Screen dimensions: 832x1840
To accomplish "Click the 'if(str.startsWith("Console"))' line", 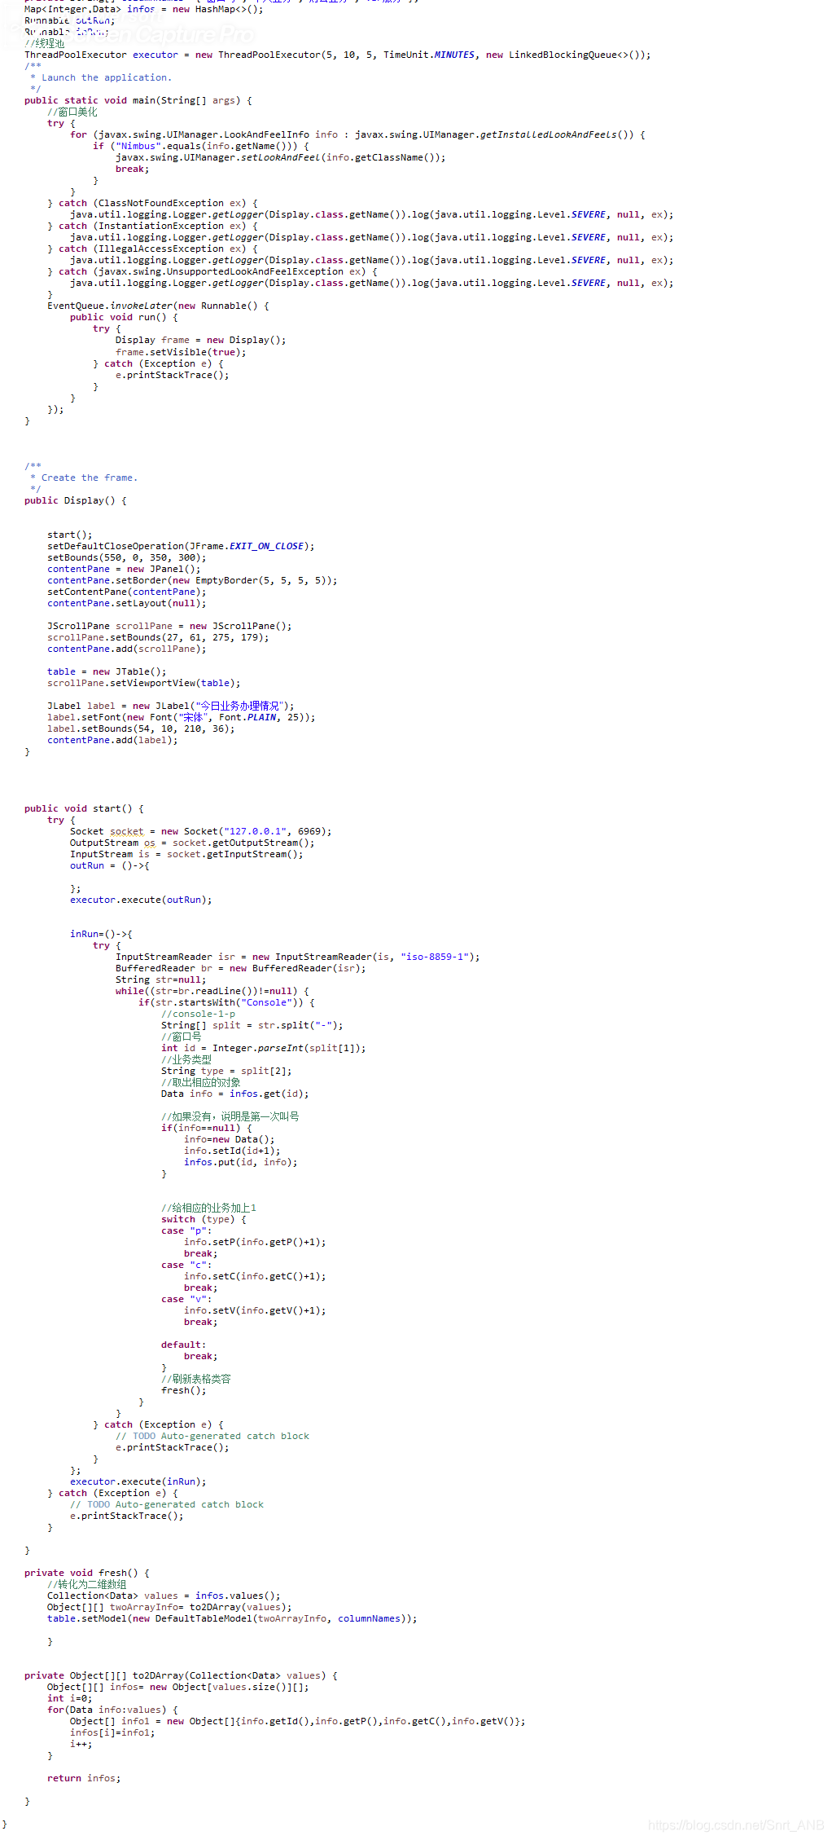I will [226, 1002].
